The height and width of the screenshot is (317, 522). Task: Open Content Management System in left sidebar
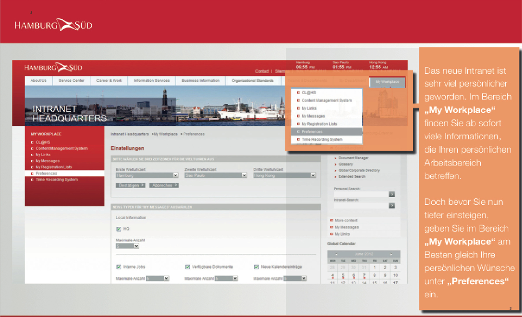tap(62, 148)
